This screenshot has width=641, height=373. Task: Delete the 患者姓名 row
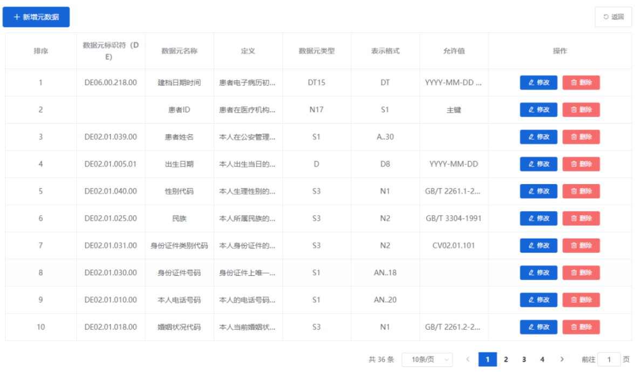click(x=581, y=137)
